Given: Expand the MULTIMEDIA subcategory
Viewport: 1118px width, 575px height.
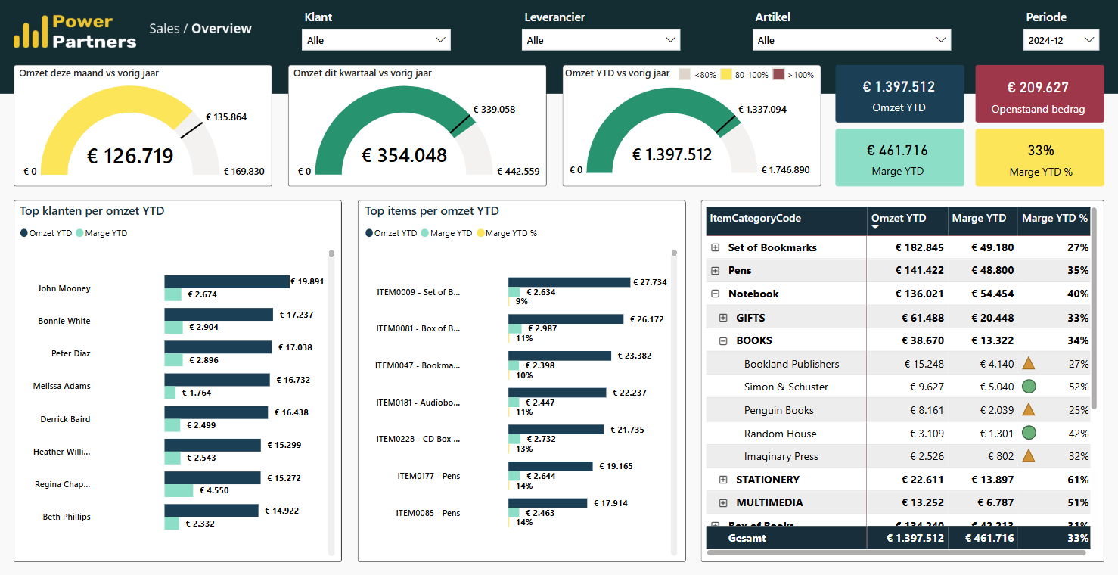Looking at the screenshot, I should pos(723,502).
